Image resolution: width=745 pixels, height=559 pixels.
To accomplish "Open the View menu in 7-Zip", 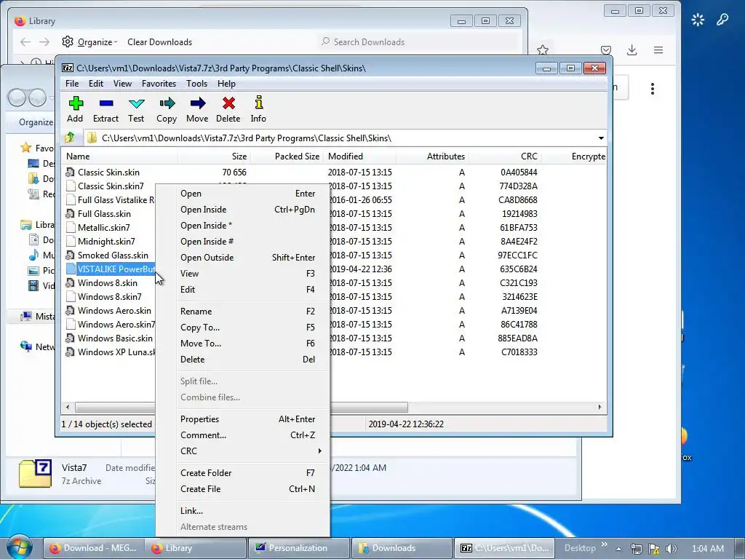I will pyautogui.click(x=122, y=84).
